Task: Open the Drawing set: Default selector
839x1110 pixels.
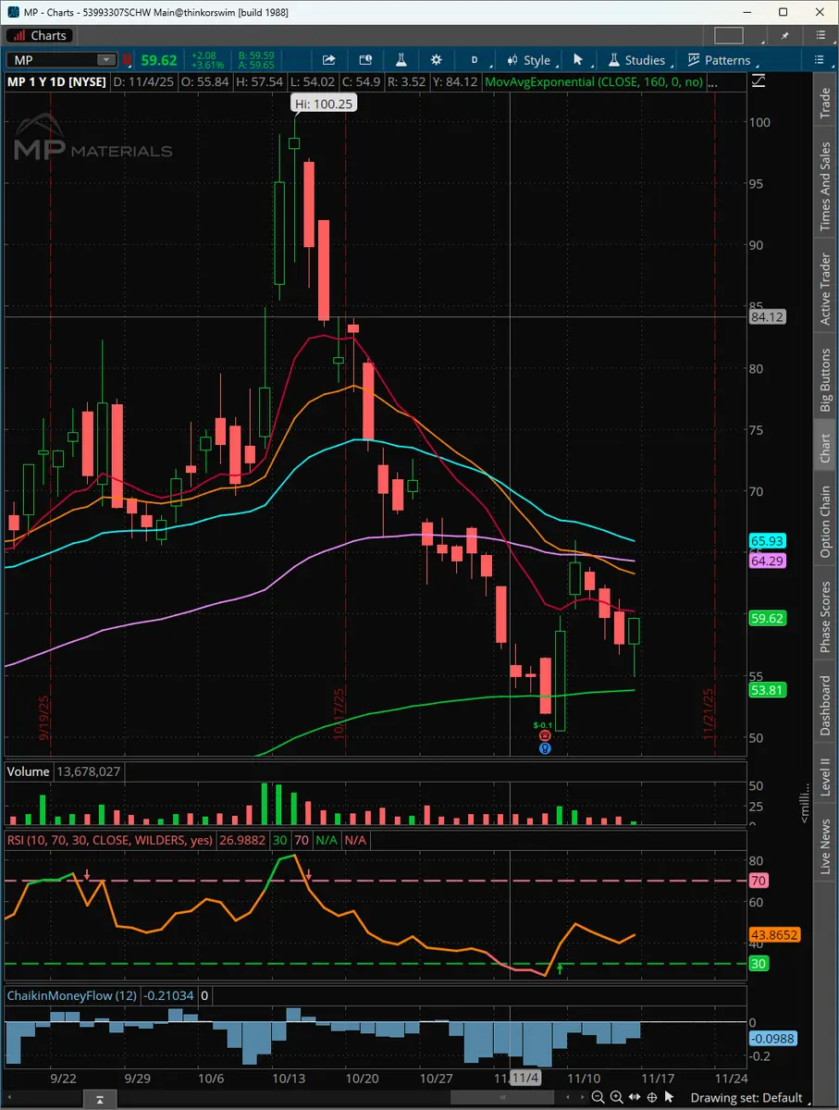Action: (x=747, y=1097)
